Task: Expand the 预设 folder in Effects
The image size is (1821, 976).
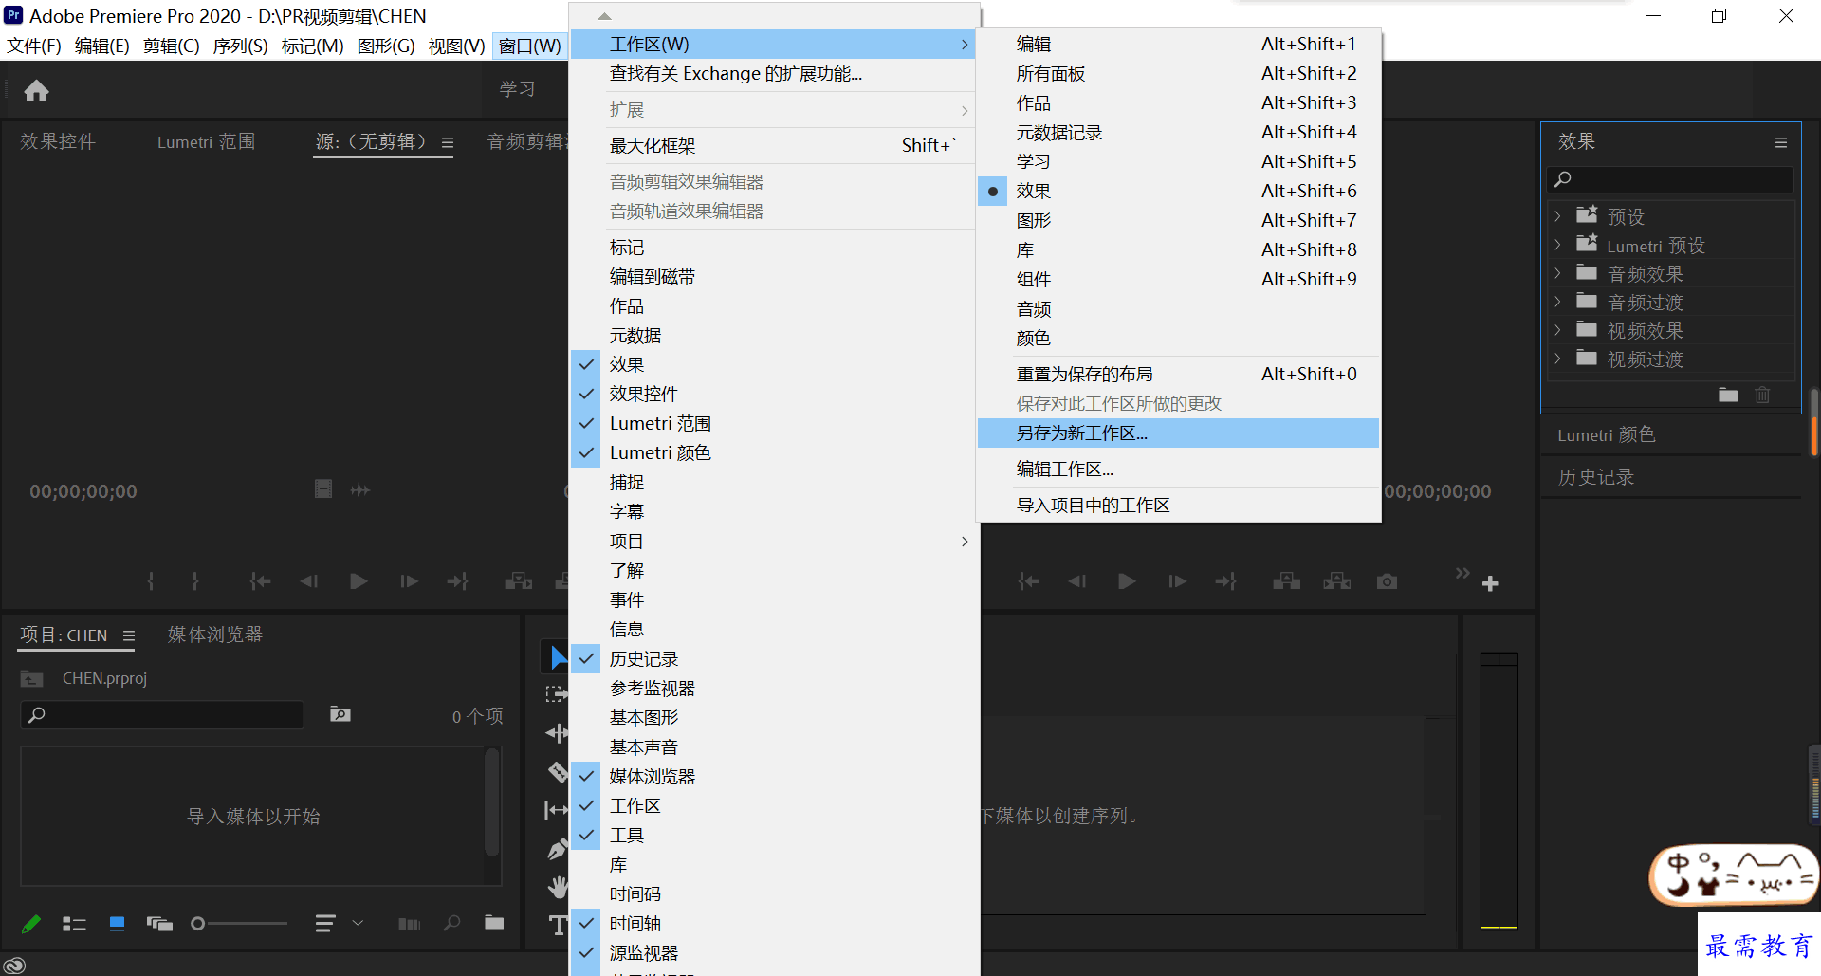Action: 1557,216
